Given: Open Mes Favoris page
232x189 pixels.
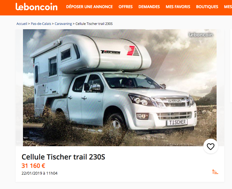Looking at the screenshot, I should tap(178, 7).
